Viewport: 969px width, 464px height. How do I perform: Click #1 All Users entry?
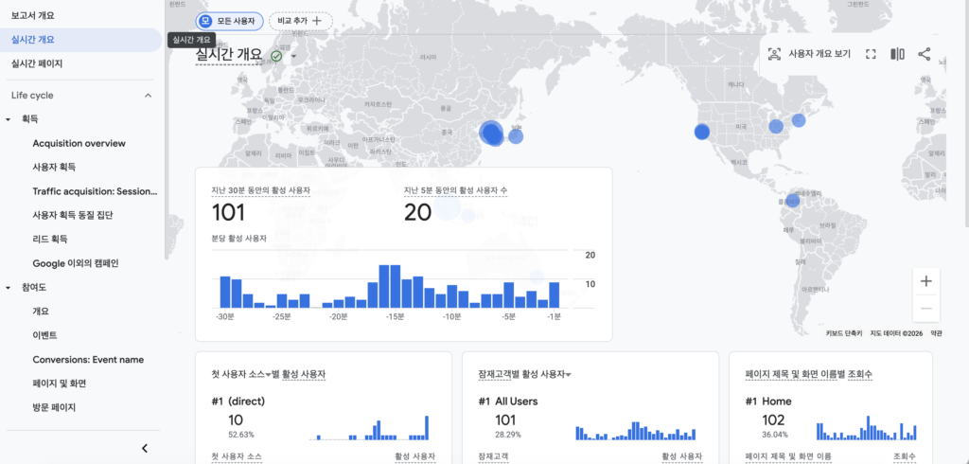click(508, 402)
